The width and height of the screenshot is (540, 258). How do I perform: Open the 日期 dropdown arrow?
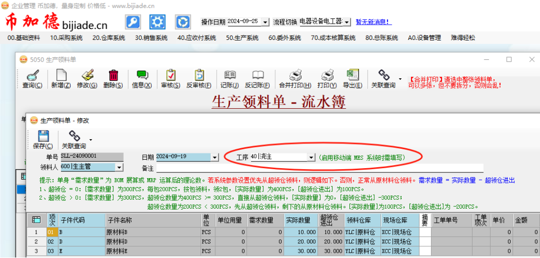click(x=215, y=158)
